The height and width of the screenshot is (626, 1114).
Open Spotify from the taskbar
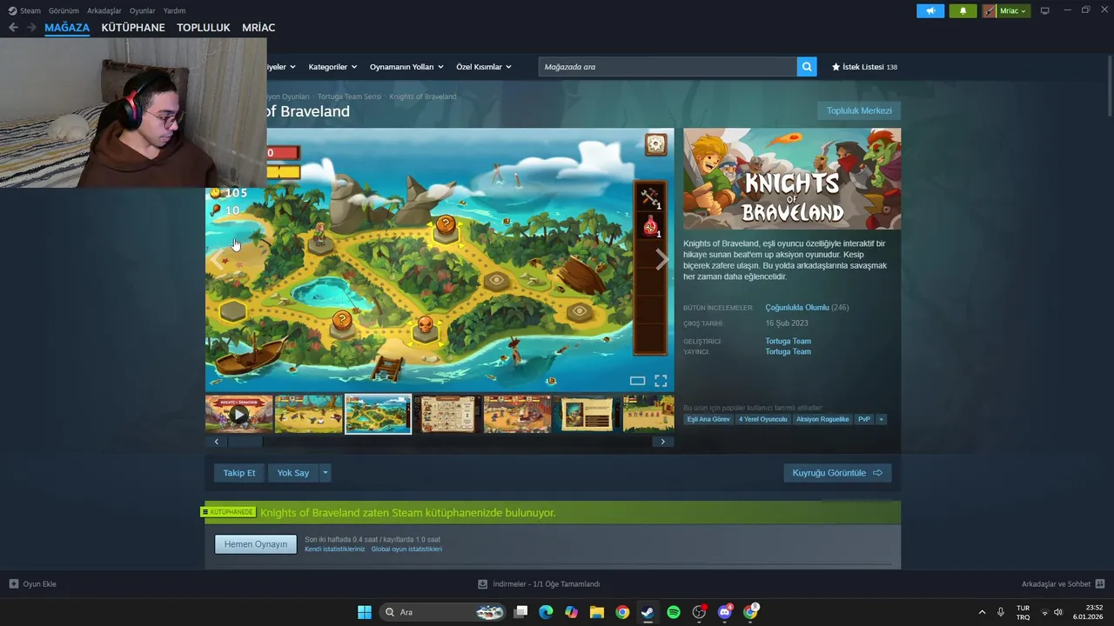tap(674, 612)
